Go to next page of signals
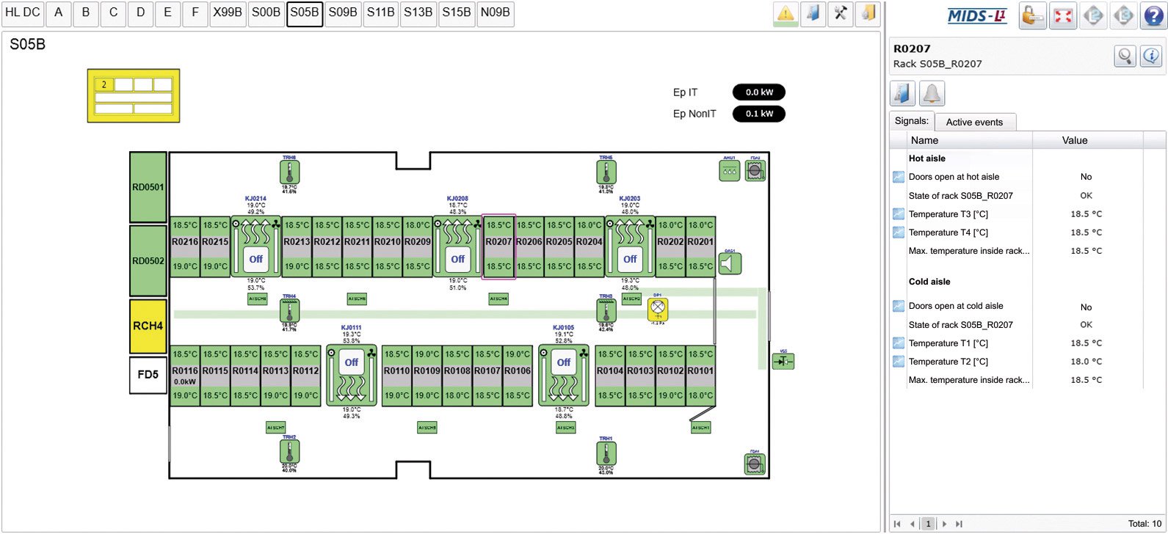This screenshot has width=1168, height=534. tap(944, 524)
